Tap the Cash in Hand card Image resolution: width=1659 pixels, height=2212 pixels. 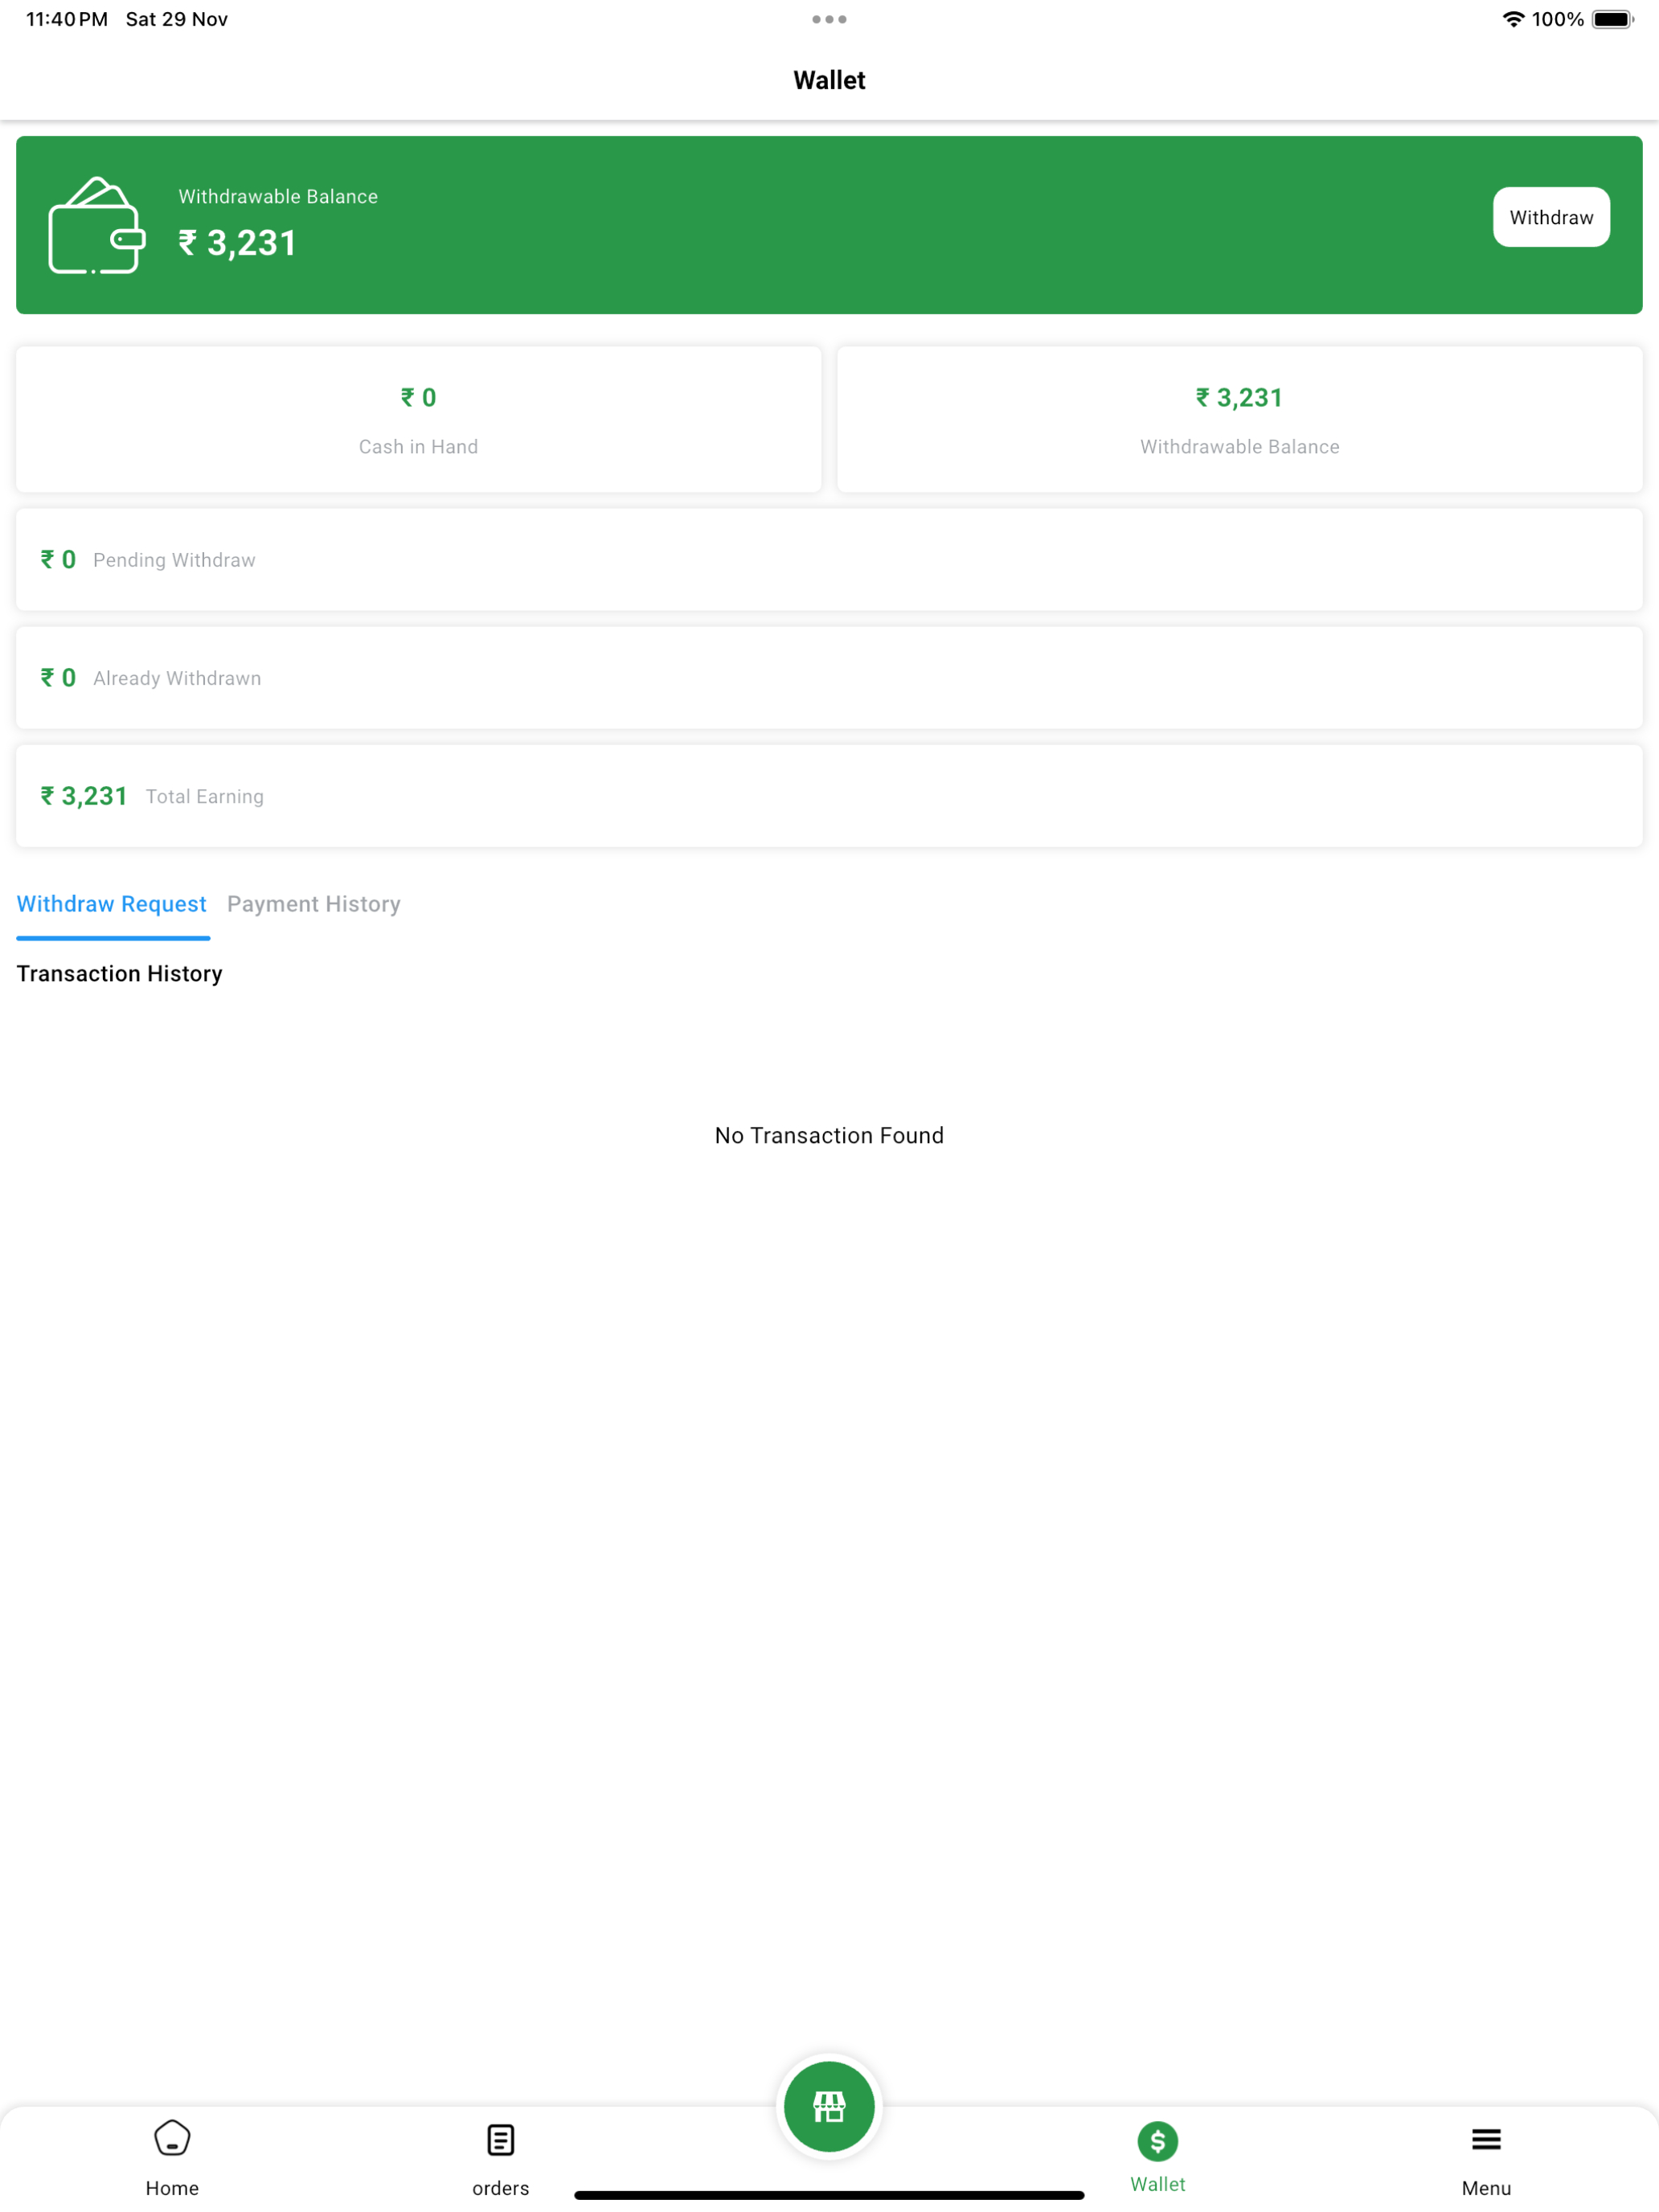419,419
